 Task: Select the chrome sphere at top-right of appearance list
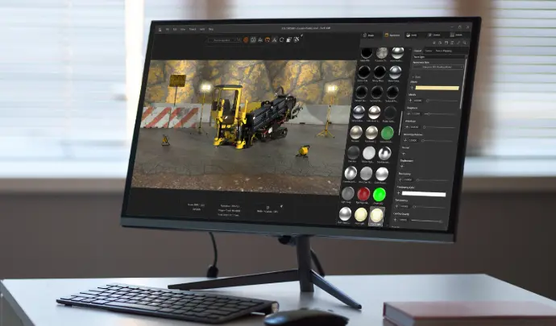[397, 53]
